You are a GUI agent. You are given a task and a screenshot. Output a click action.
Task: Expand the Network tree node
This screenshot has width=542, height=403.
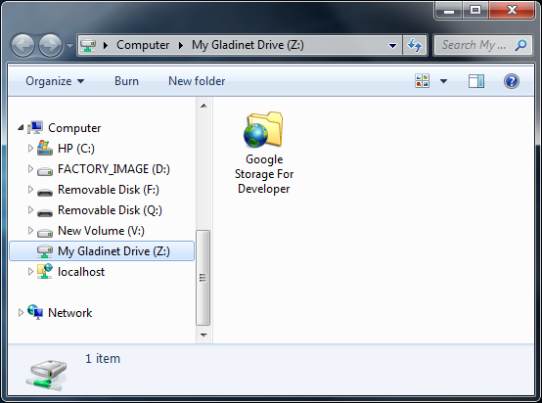click(x=21, y=313)
